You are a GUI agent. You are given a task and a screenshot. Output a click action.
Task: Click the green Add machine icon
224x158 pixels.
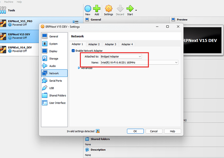(x=97, y=10)
